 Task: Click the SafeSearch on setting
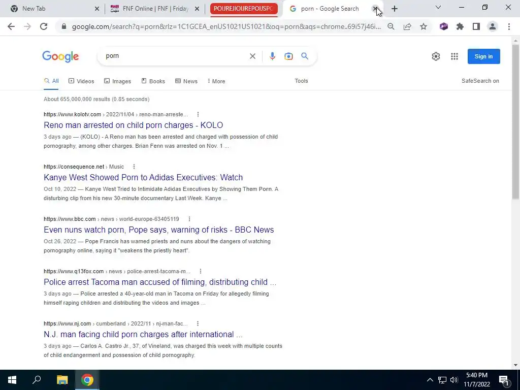tap(480, 81)
